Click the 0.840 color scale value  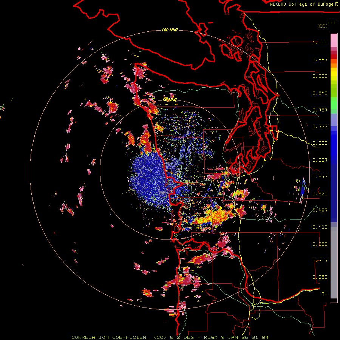(x=320, y=93)
